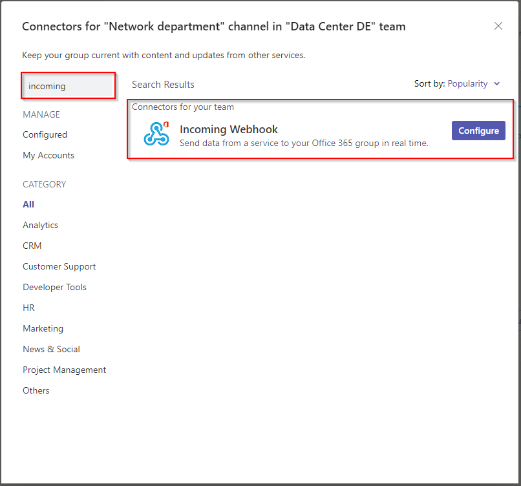Open News & Social category
Screen dimensions: 521x486
(x=51, y=349)
